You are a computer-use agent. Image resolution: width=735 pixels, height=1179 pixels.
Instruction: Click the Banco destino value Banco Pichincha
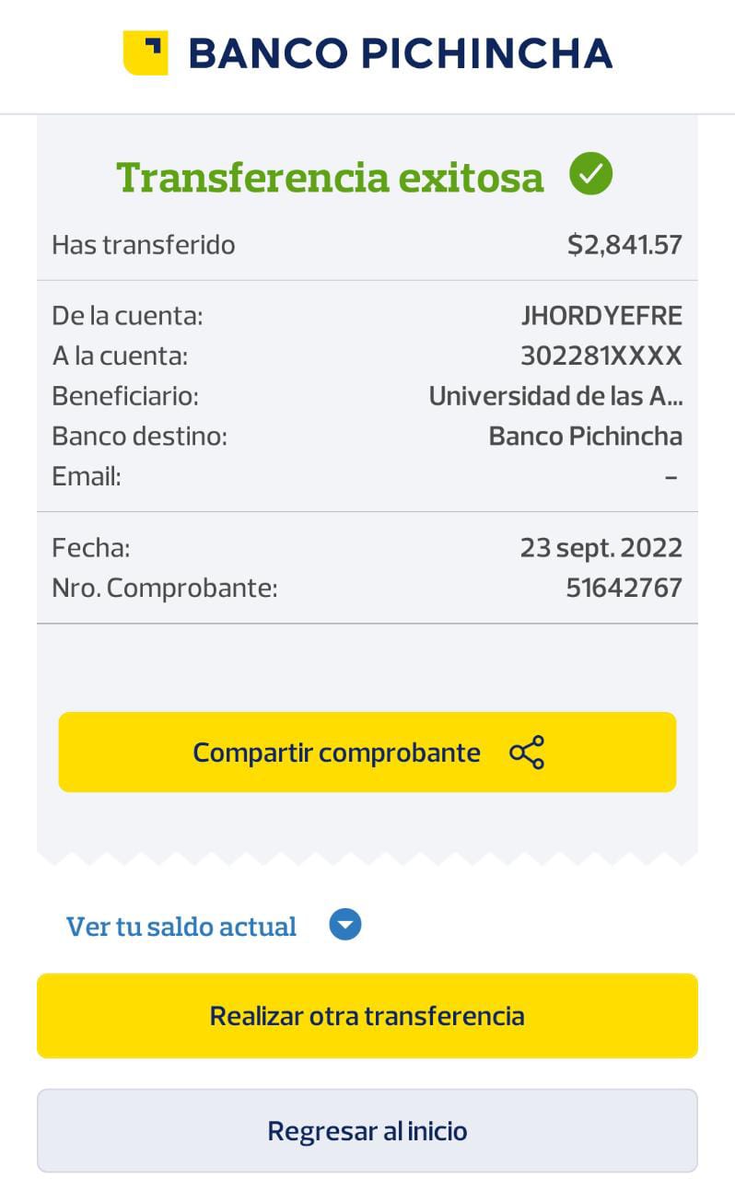click(585, 436)
